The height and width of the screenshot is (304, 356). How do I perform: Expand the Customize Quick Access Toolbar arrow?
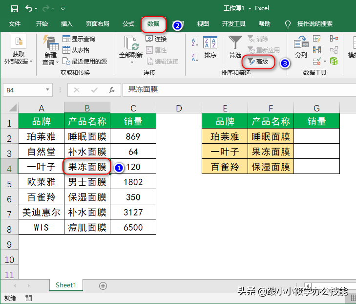coord(63,9)
